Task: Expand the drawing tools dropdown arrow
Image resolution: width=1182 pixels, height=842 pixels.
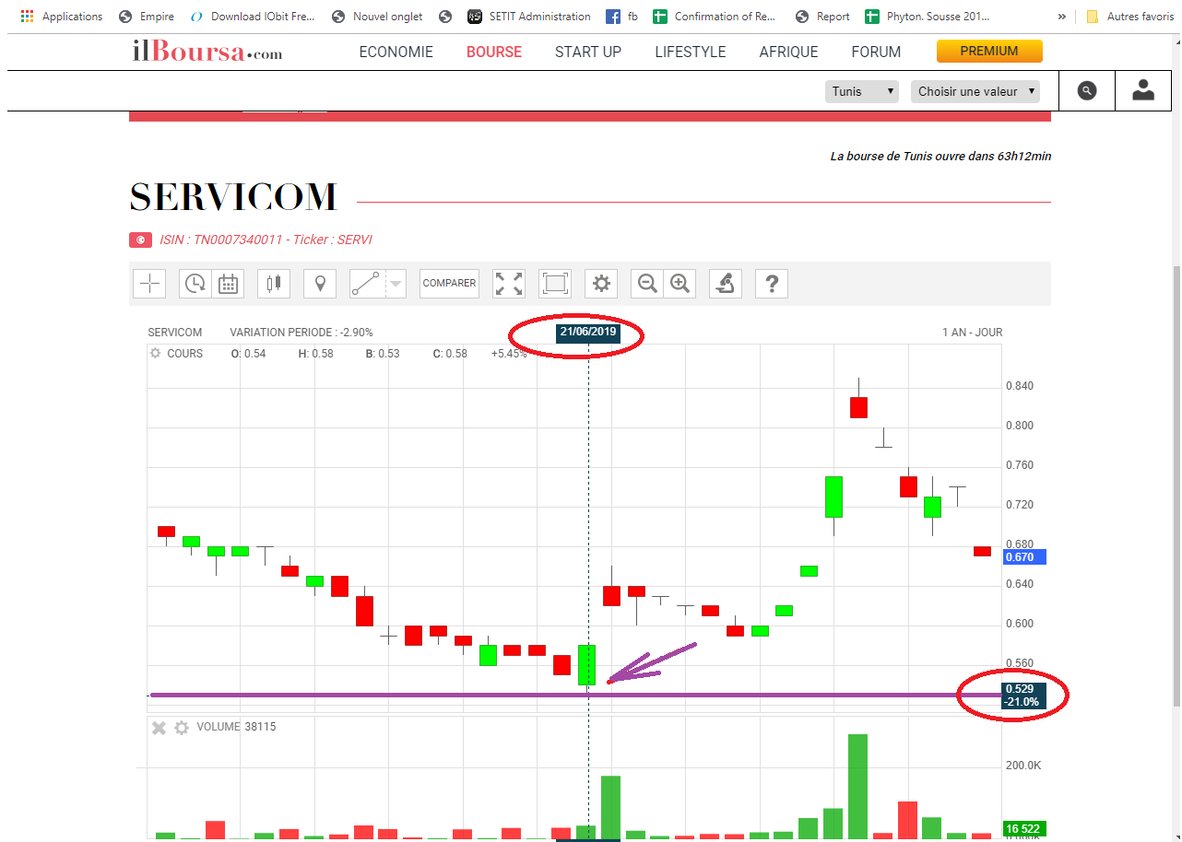Action: pos(396,284)
